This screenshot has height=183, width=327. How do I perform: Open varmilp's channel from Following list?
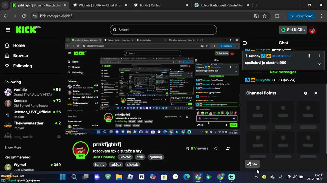[32, 92]
